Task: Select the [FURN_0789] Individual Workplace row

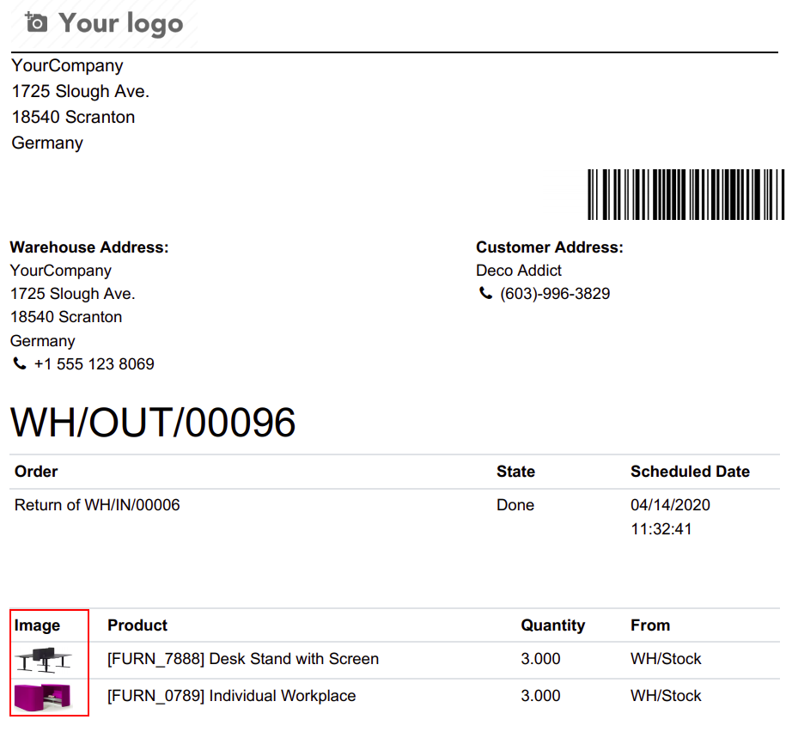Action: pyautogui.click(x=231, y=696)
